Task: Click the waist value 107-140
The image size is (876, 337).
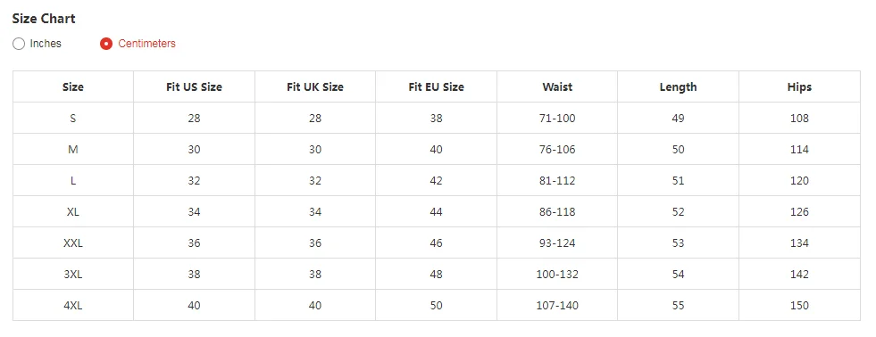Action: tap(557, 306)
